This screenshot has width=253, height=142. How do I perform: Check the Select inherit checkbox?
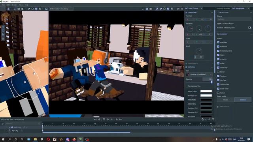(218, 93)
